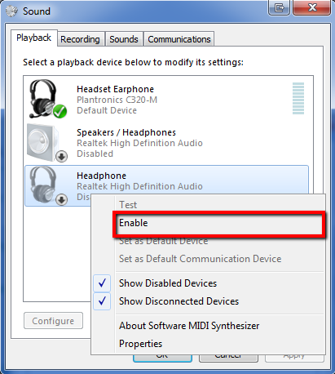Select Set as Default Communication Device
The image size is (335, 374).
[x=200, y=259]
